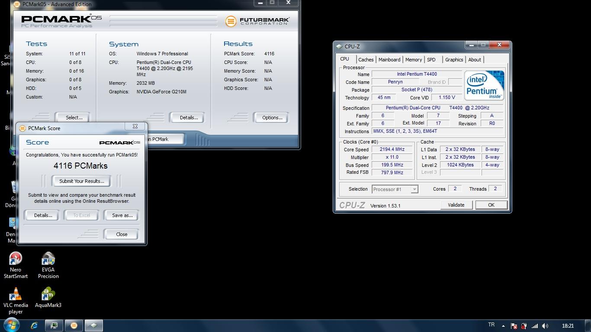Click the Instructions field MMX, SSE, EM64T
Viewport: 591px width, 332px height.
pos(438,131)
